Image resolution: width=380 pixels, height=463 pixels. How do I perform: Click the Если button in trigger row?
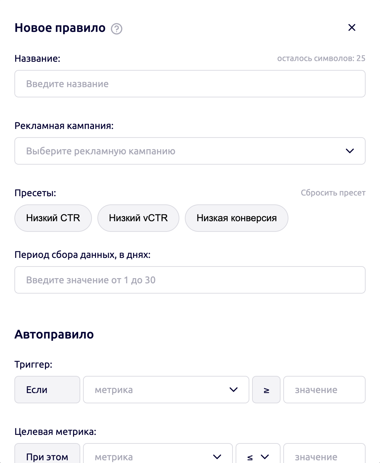pos(47,390)
